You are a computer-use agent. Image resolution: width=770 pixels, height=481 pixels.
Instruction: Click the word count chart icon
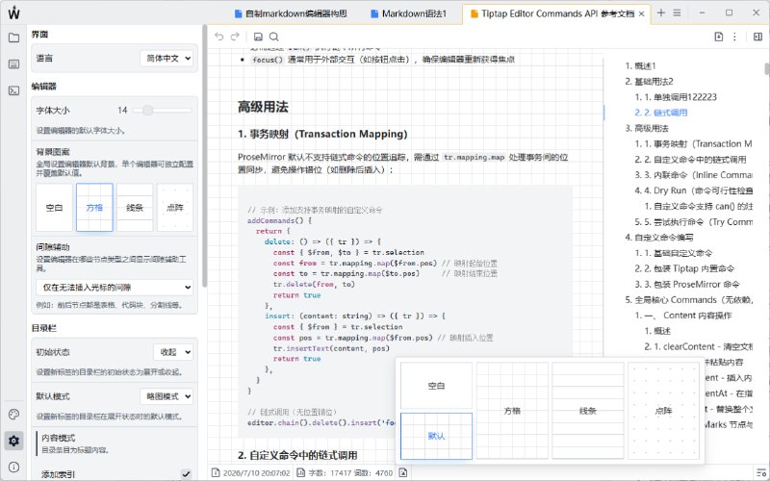tap(301, 472)
